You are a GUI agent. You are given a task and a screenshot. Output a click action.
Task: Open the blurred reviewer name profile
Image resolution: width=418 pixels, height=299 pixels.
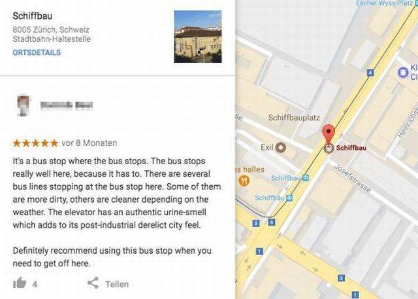pyautogui.click(x=66, y=105)
